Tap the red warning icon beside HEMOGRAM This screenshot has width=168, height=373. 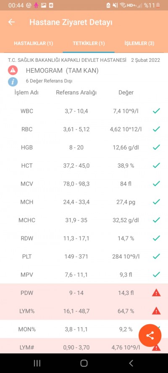[x=13, y=71]
